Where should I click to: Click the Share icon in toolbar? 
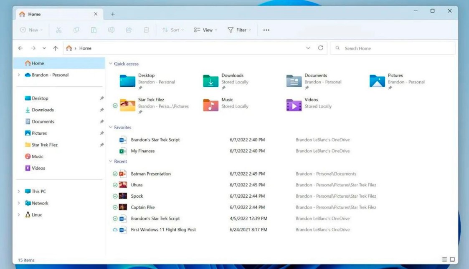point(129,30)
